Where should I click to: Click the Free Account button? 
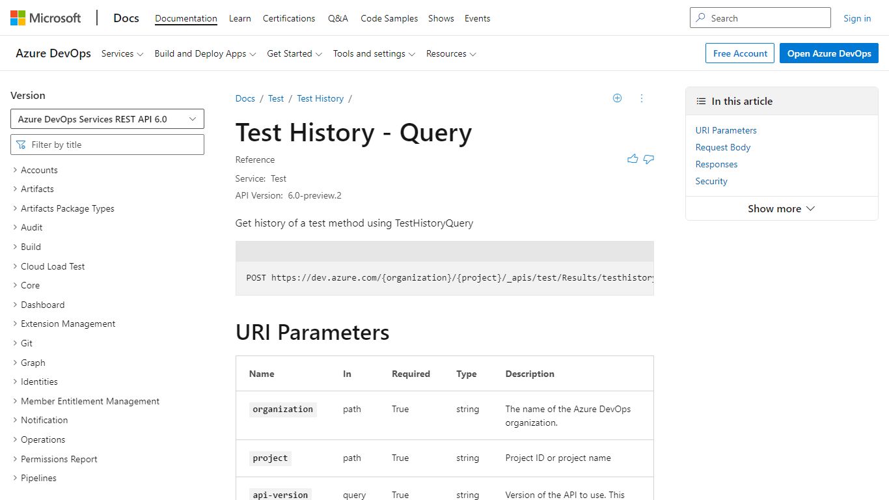click(x=740, y=53)
